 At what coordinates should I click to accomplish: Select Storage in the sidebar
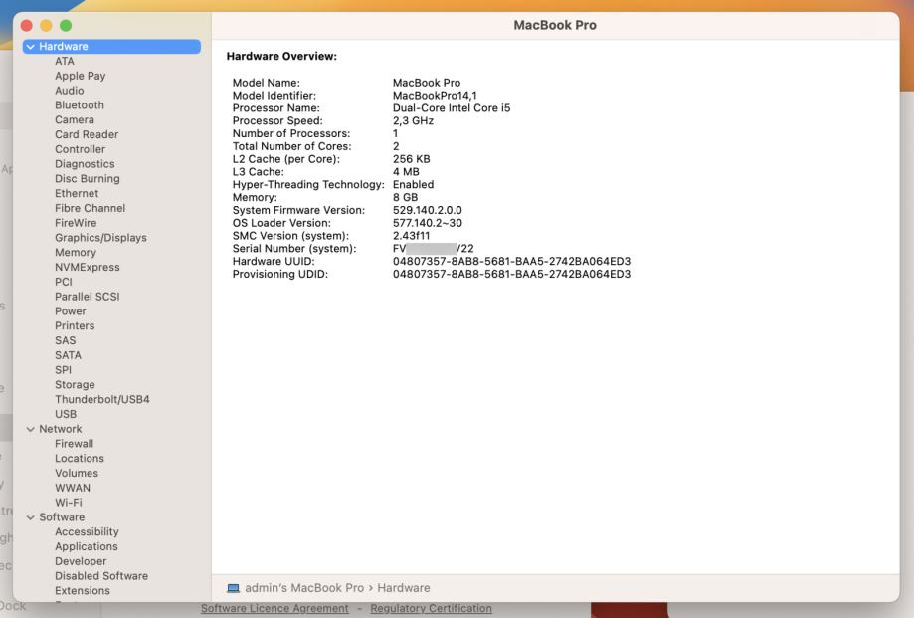[75, 385]
